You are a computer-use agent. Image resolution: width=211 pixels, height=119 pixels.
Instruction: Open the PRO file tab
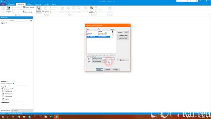point(3,4)
